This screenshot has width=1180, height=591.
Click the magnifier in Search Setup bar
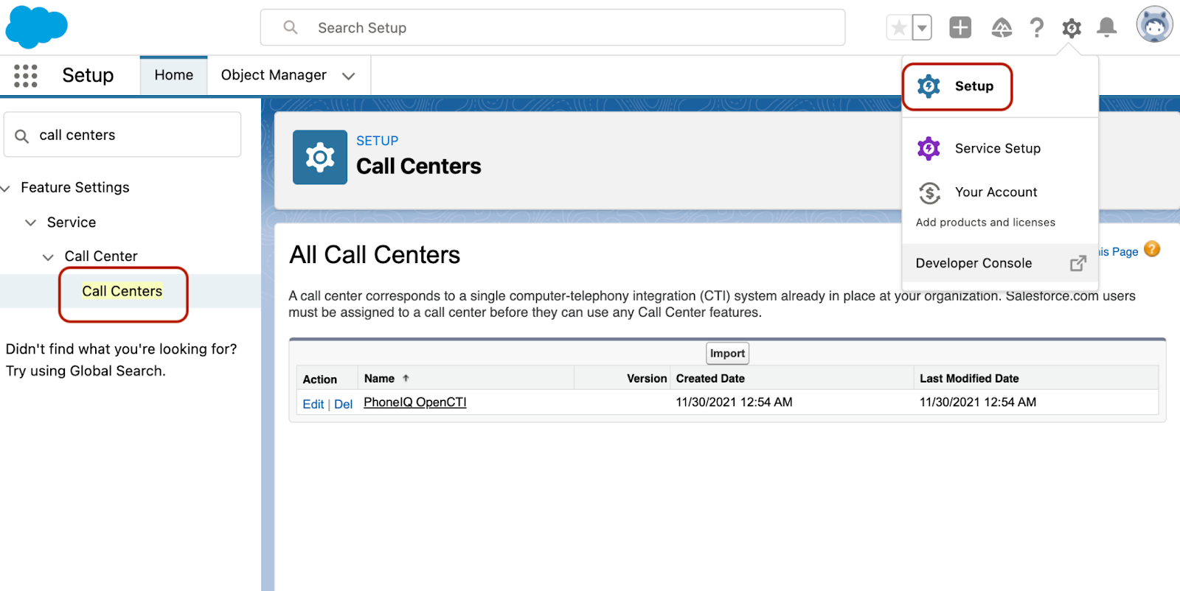291,27
